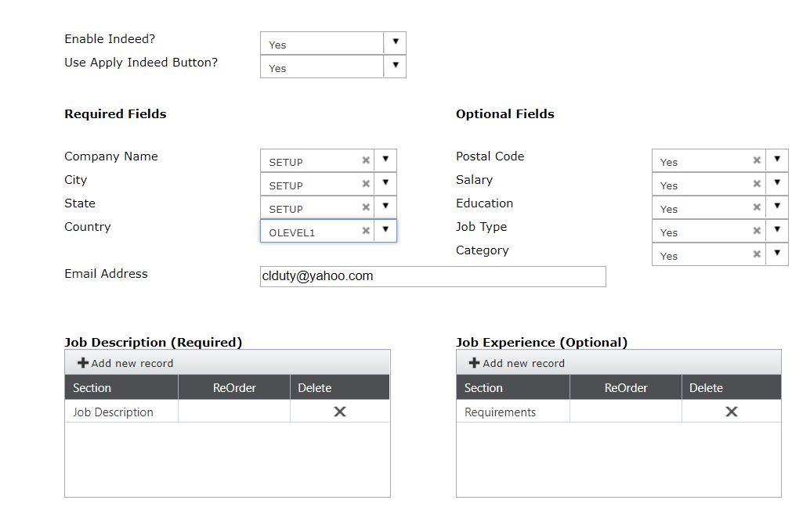Delete the Job Description record
The width and height of the screenshot is (810, 518).
(340, 412)
